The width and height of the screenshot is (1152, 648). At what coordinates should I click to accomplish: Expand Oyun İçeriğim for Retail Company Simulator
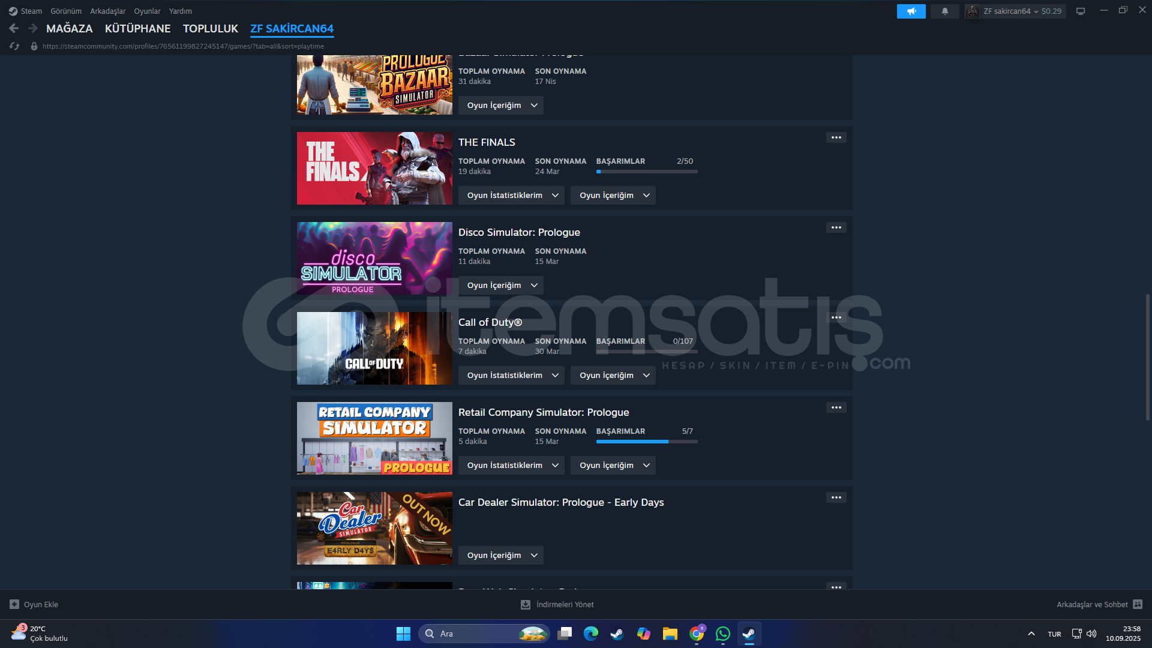pos(613,465)
